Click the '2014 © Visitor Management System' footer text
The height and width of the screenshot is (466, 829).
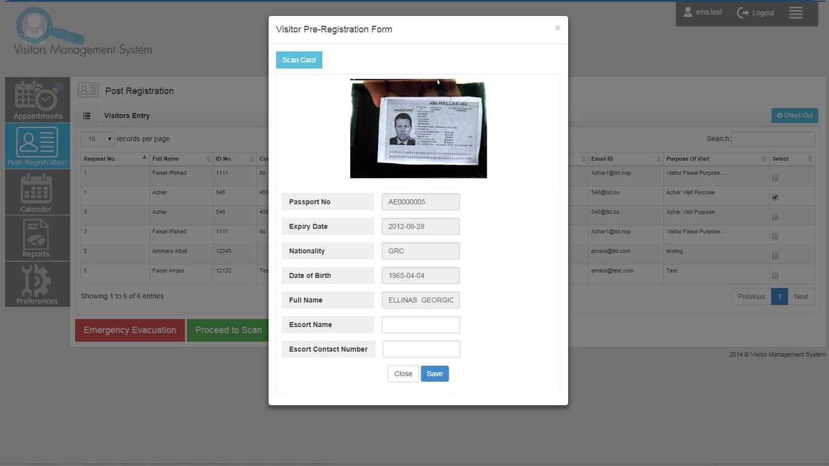pos(777,354)
